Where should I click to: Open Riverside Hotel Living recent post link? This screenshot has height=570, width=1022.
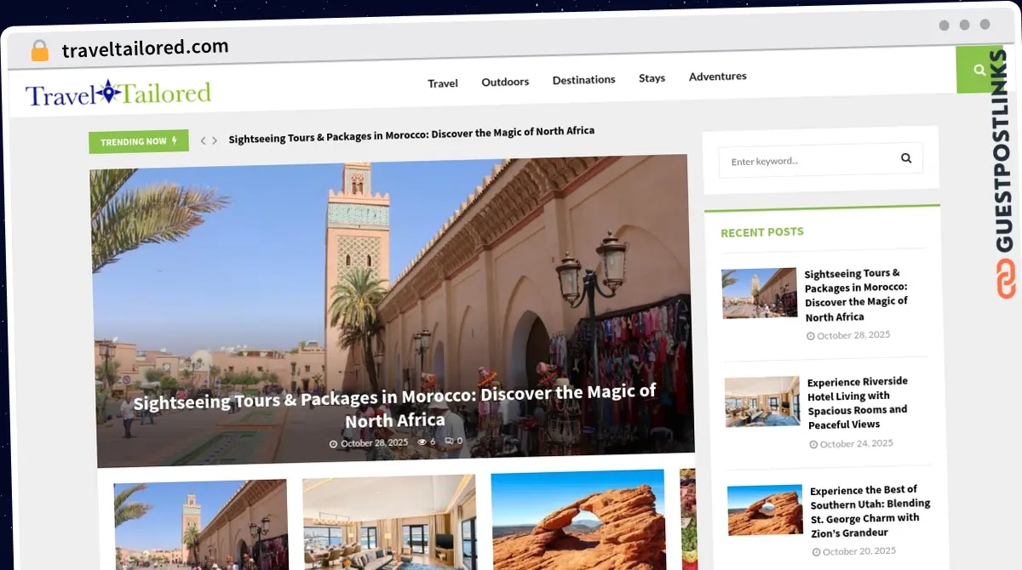857,402
